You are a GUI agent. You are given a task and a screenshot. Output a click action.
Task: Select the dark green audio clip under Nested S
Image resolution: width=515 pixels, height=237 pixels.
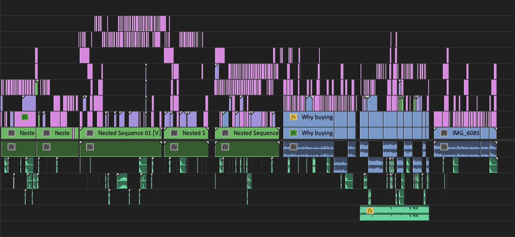click(186, 149)
